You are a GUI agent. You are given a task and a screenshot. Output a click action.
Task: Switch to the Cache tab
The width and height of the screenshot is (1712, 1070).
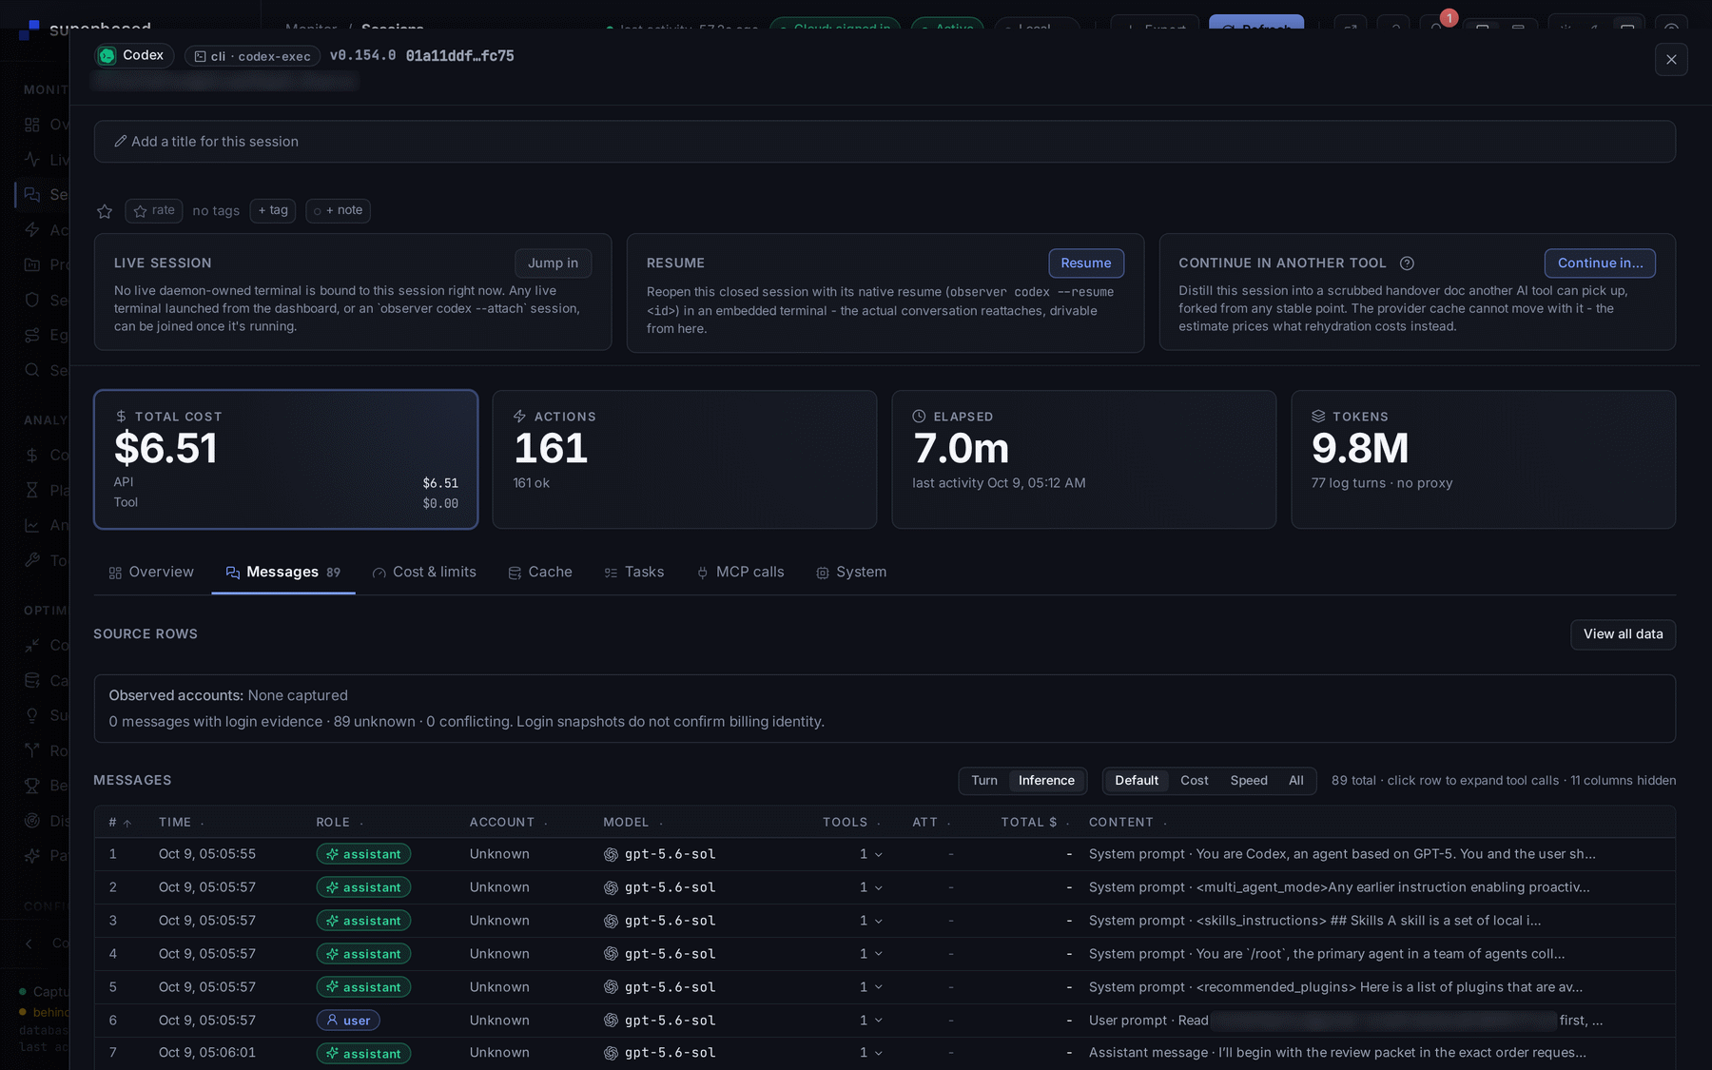point(540,572)
